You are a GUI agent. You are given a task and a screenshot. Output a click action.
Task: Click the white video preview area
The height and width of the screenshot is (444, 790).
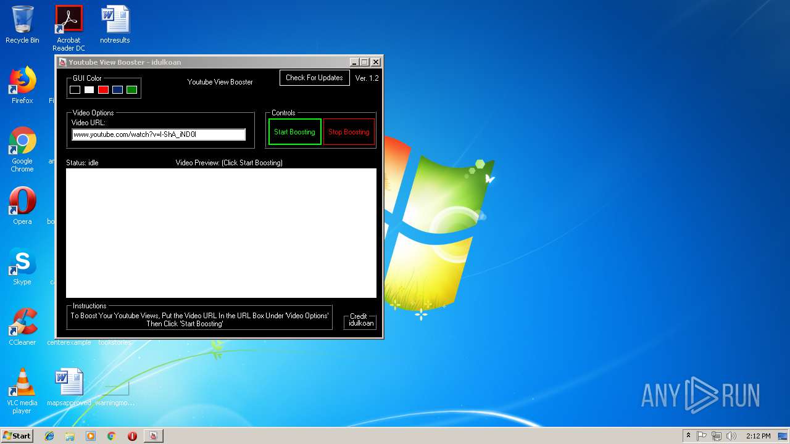click(x=221, y=233)
